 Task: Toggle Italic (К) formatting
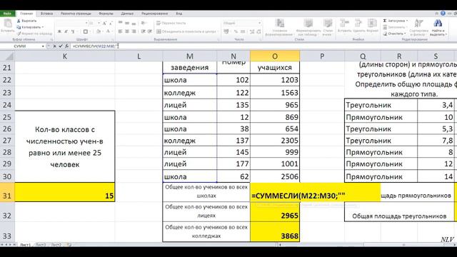click(x=66, y=31)
